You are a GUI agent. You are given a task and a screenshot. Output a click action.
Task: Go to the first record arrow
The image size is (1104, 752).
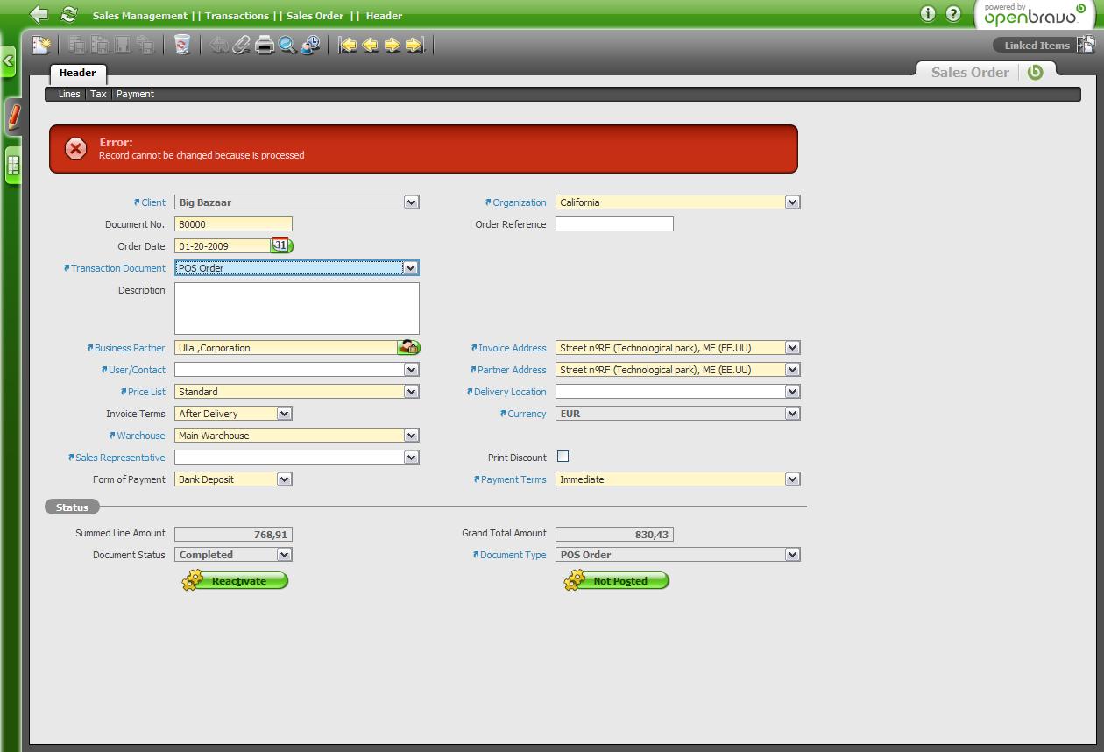pyautogui.click(x=348, y=45)
